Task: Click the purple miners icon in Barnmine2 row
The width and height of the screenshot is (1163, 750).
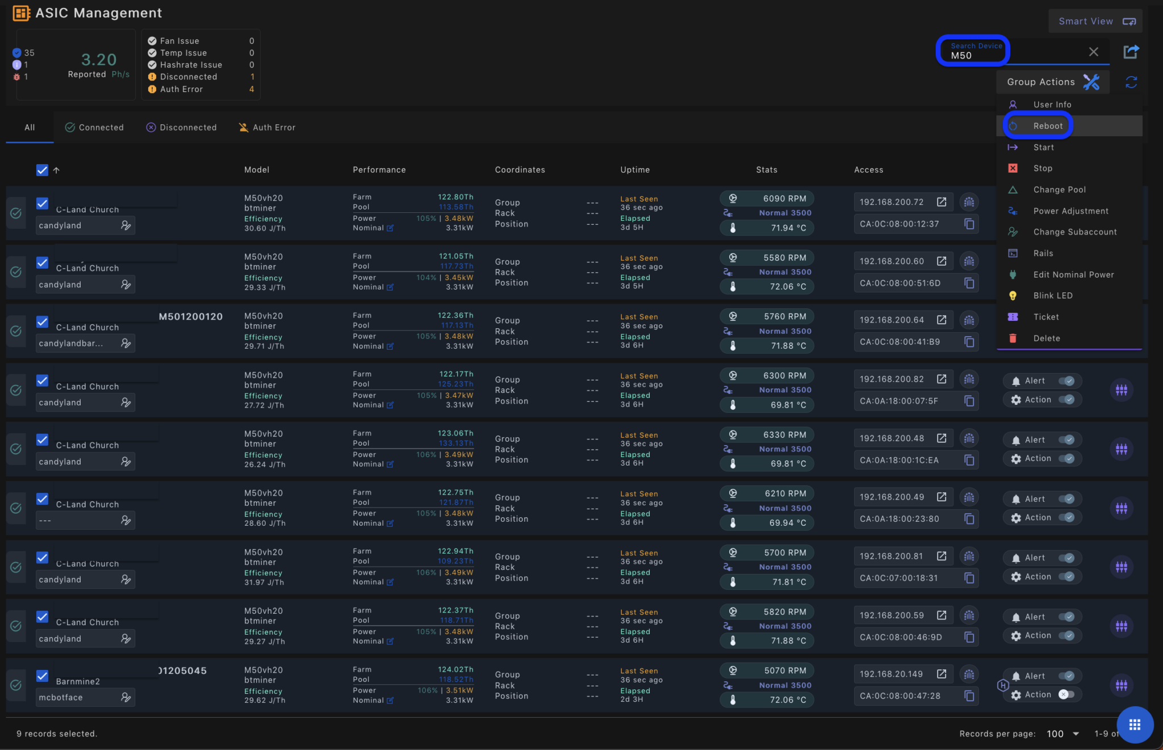Action: [x=1122, y=685]
